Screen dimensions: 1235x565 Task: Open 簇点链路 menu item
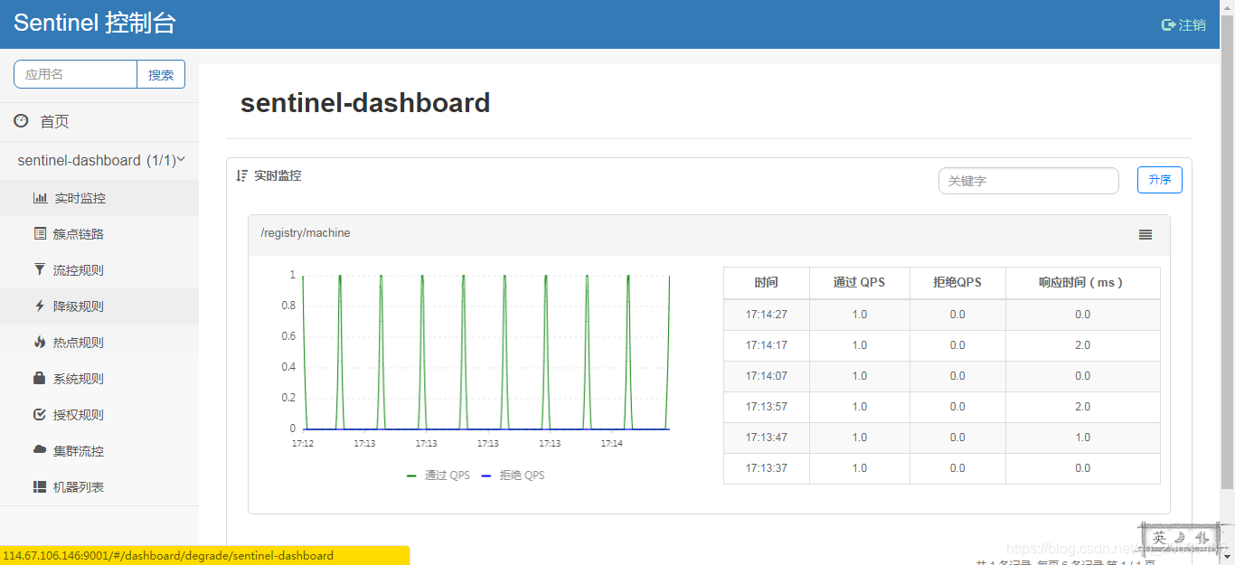tap(79, 234)
